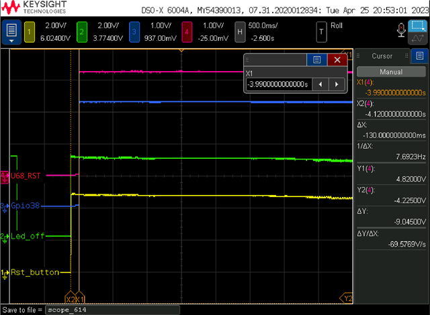Select channel 4 magenta button
The height and width of the screenshot is (315, 430).
(187, 32)
